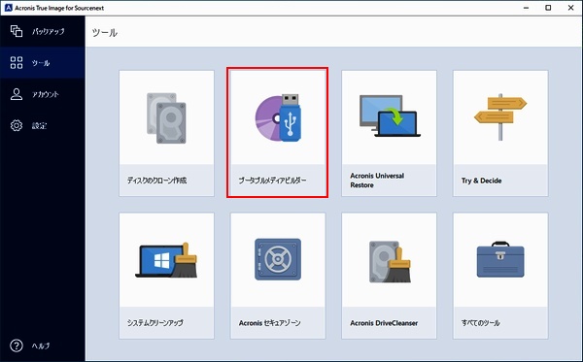Close the Acronis True Image window
Image resolution: width=583 pixels, height=362 pixels.
[x=571, y=8]
